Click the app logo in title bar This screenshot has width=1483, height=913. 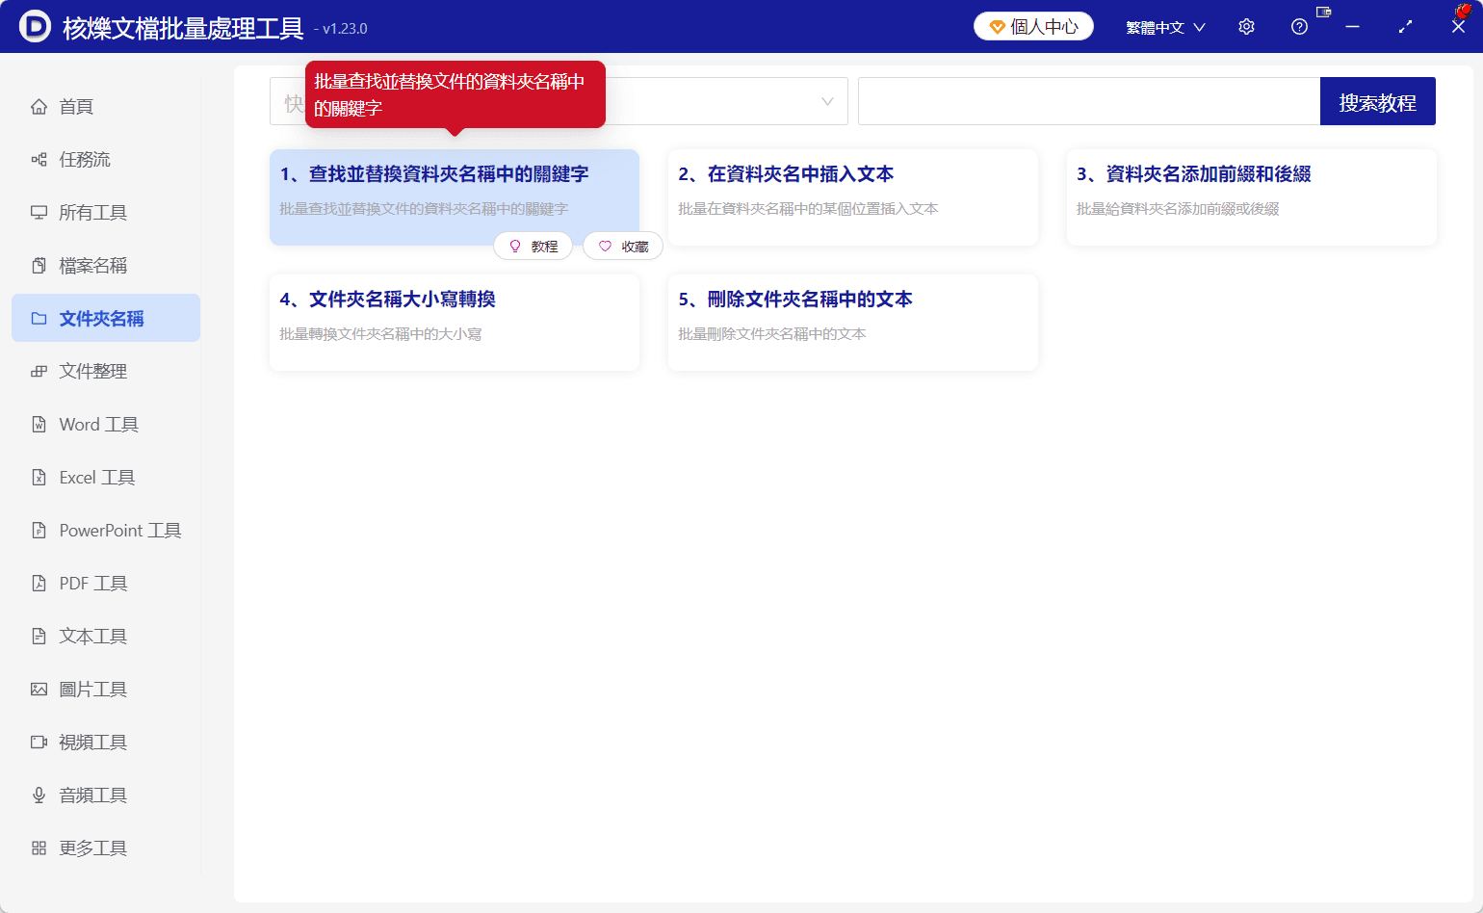(x=35, y=26)
